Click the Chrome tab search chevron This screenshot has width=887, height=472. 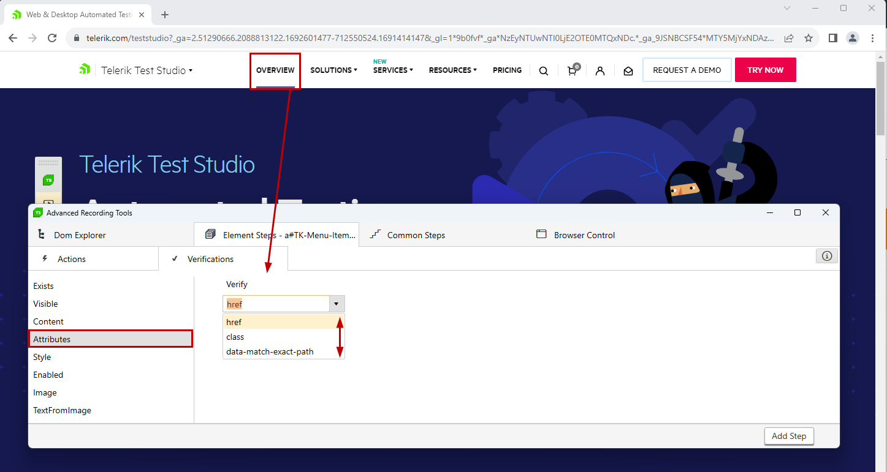[x=788, y=8]
